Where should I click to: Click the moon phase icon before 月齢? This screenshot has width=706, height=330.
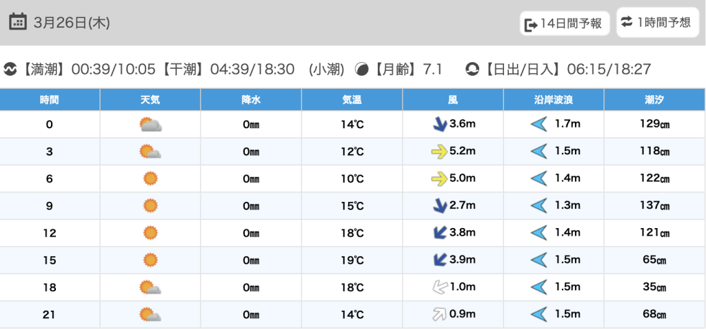pyautogui.click(x=361, y=70)
